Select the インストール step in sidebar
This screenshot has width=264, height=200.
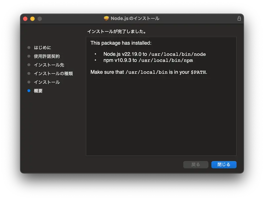(x=47, y=82)
